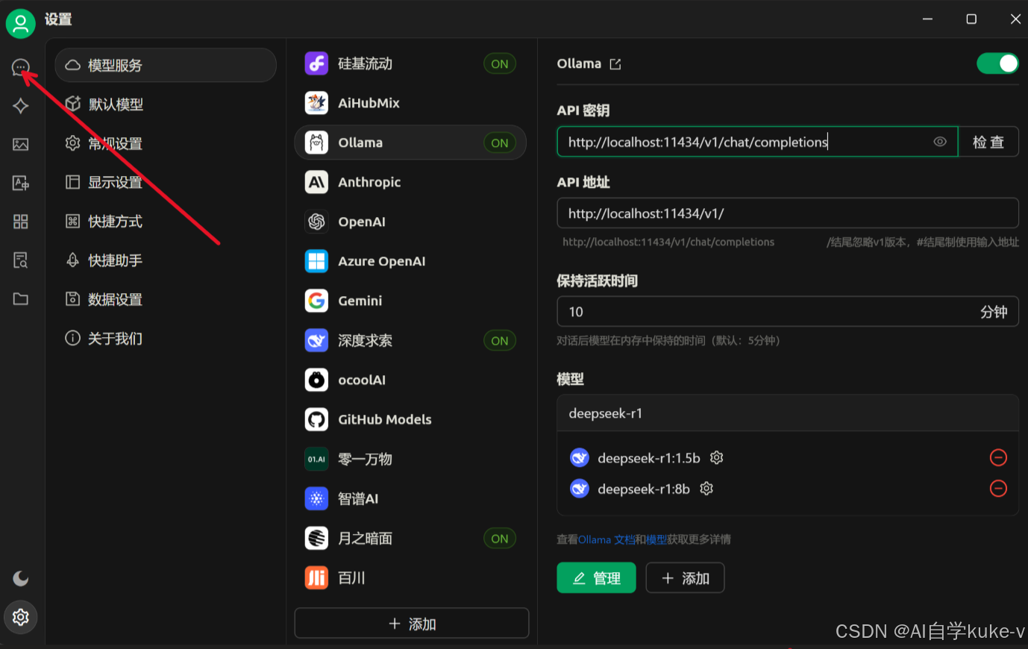The width and height of the screenshot is (1028, 649).
Task: Select the OpenAI provider
Action: click(410, 222)
